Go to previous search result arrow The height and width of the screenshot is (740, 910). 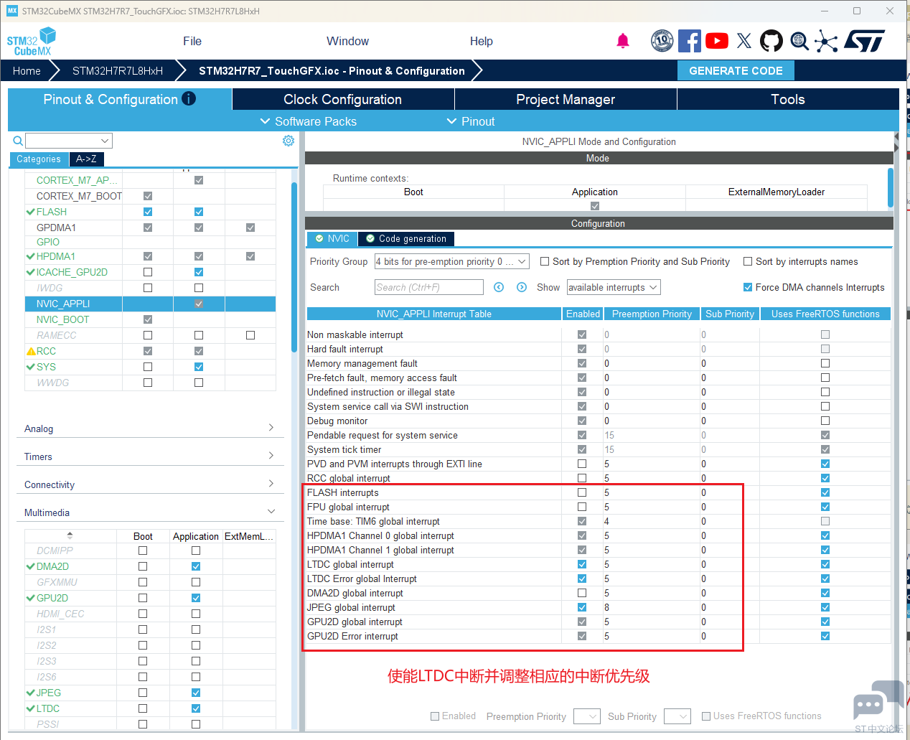[x=499, y=287]
